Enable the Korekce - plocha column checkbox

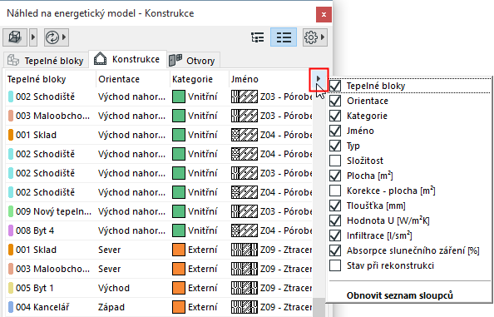click(335, 191)
